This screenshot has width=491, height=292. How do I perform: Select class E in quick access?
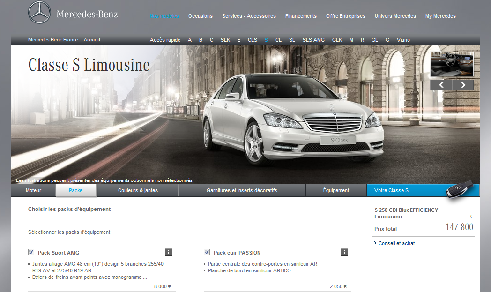239,40
